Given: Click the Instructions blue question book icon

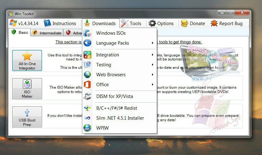Looking at the screenshot, I should coord(47,23).
